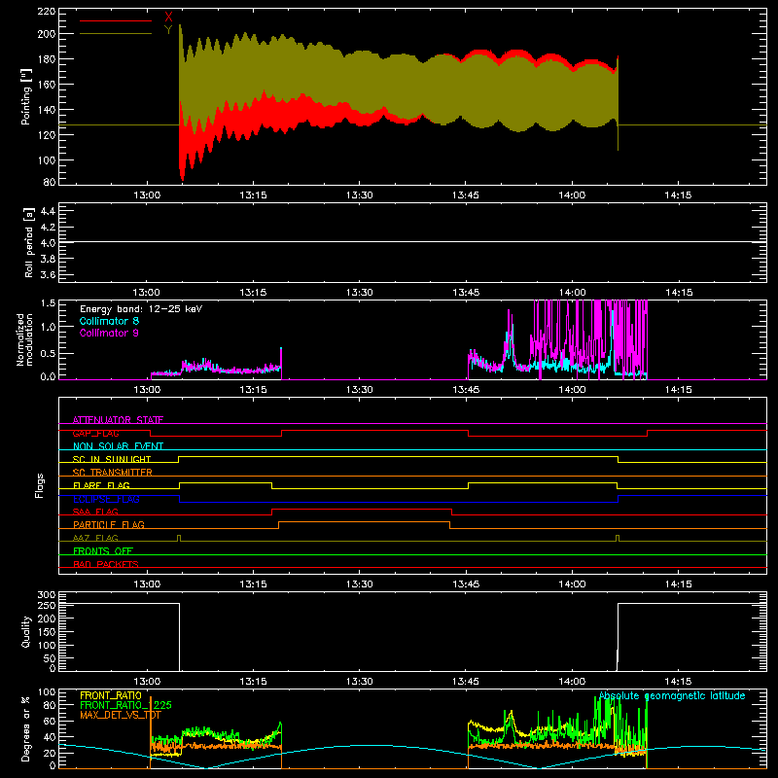778x778 pixels.
Task: Click the 1.0 tick on modulation axis
Action: pos(48,327)
